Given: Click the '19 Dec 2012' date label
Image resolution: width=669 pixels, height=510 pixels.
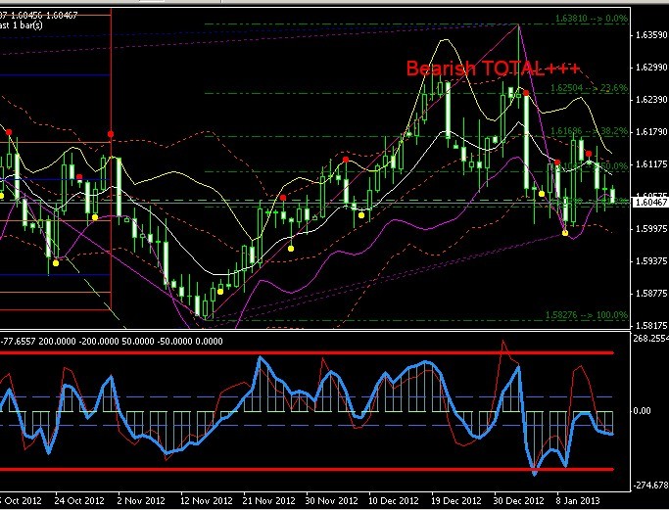Looking at the screenshot, I should coord(456,500).
